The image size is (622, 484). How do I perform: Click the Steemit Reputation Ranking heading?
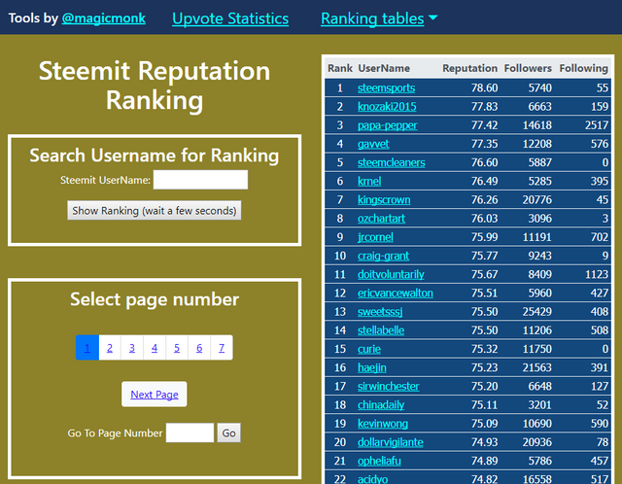pyautogui.click(x=155, y=86)
